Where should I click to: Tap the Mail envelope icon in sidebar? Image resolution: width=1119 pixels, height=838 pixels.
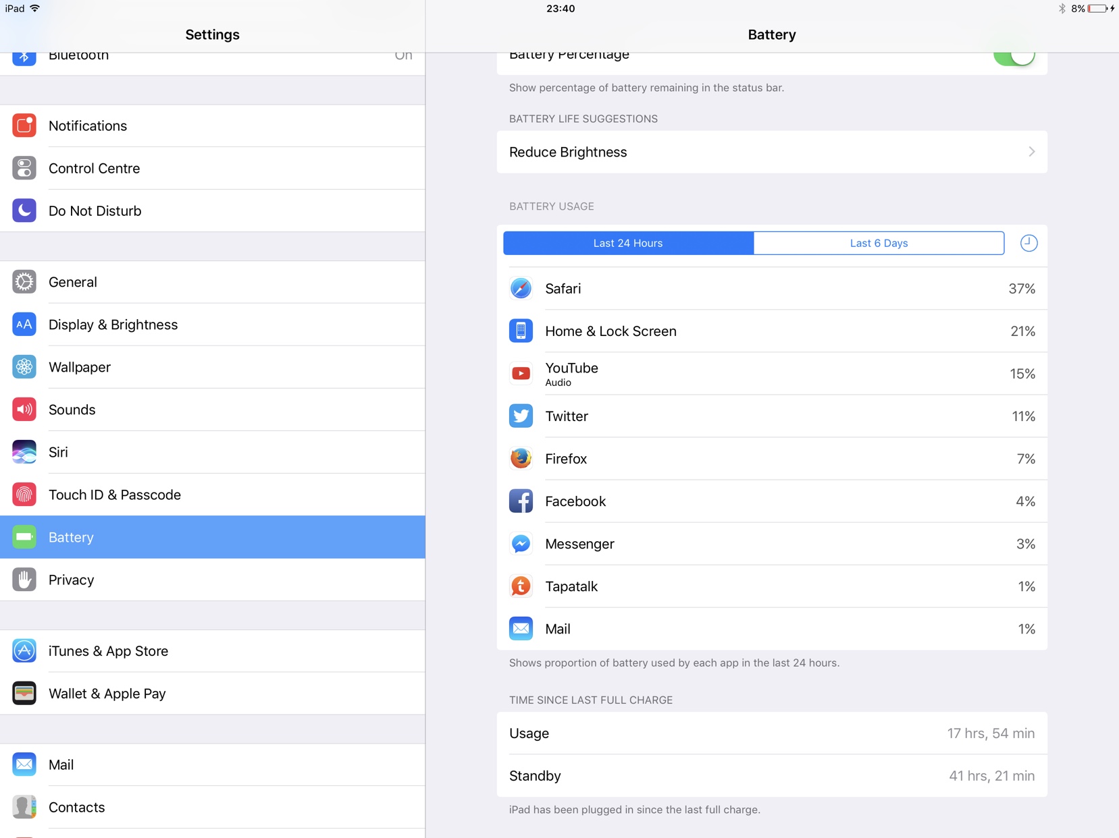click(x=24, y=764)
